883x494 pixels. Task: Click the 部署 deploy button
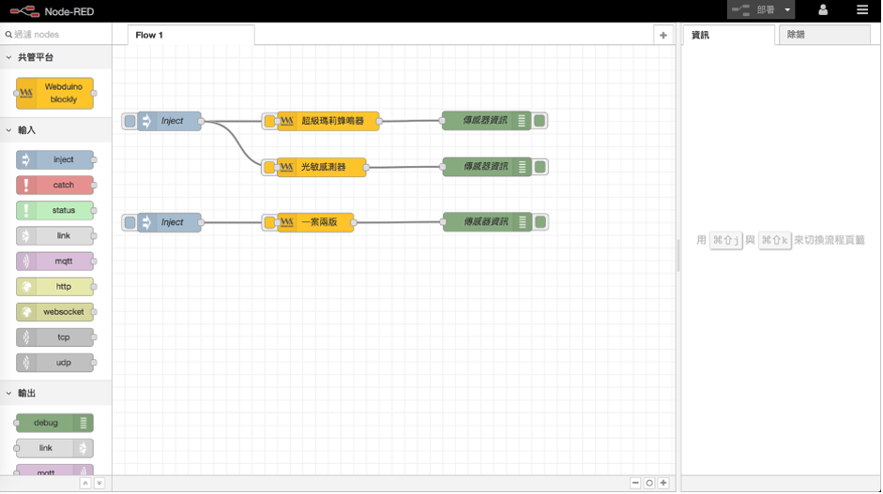click(x=754, y=10)
